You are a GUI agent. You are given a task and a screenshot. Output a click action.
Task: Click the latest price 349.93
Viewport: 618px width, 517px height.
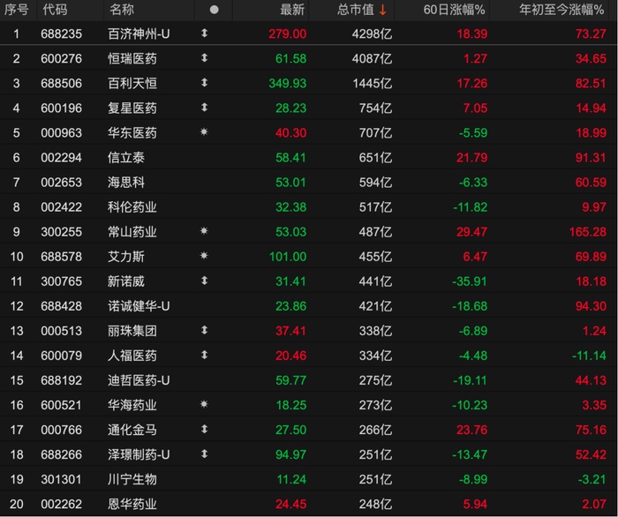pos(287,84)
